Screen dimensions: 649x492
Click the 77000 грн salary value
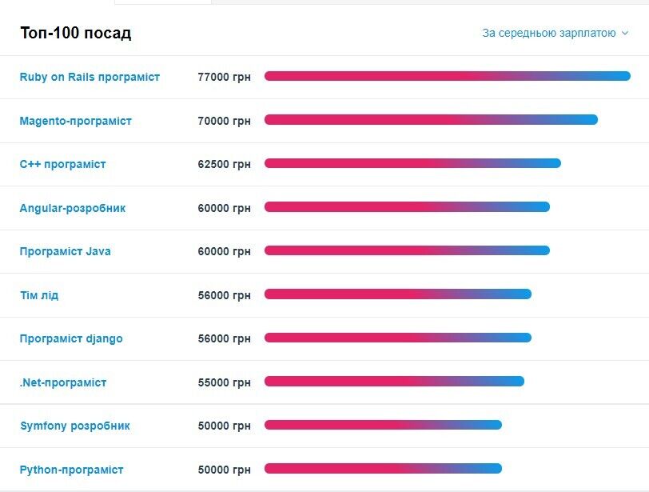224,77
